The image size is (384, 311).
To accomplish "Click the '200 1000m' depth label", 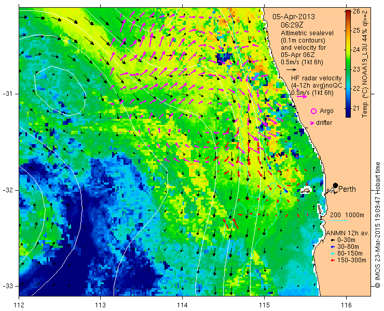I will 347,215.
